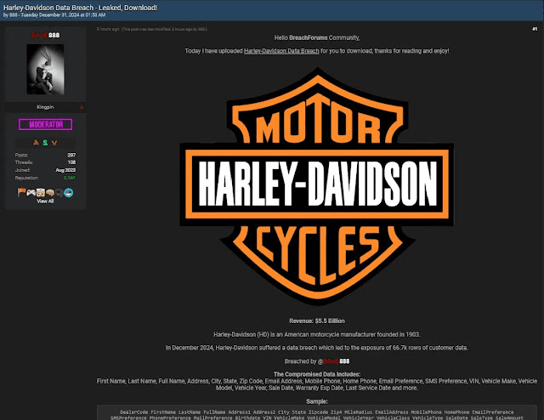
Task: Click the green dollar sign icon
Action: 45,143
